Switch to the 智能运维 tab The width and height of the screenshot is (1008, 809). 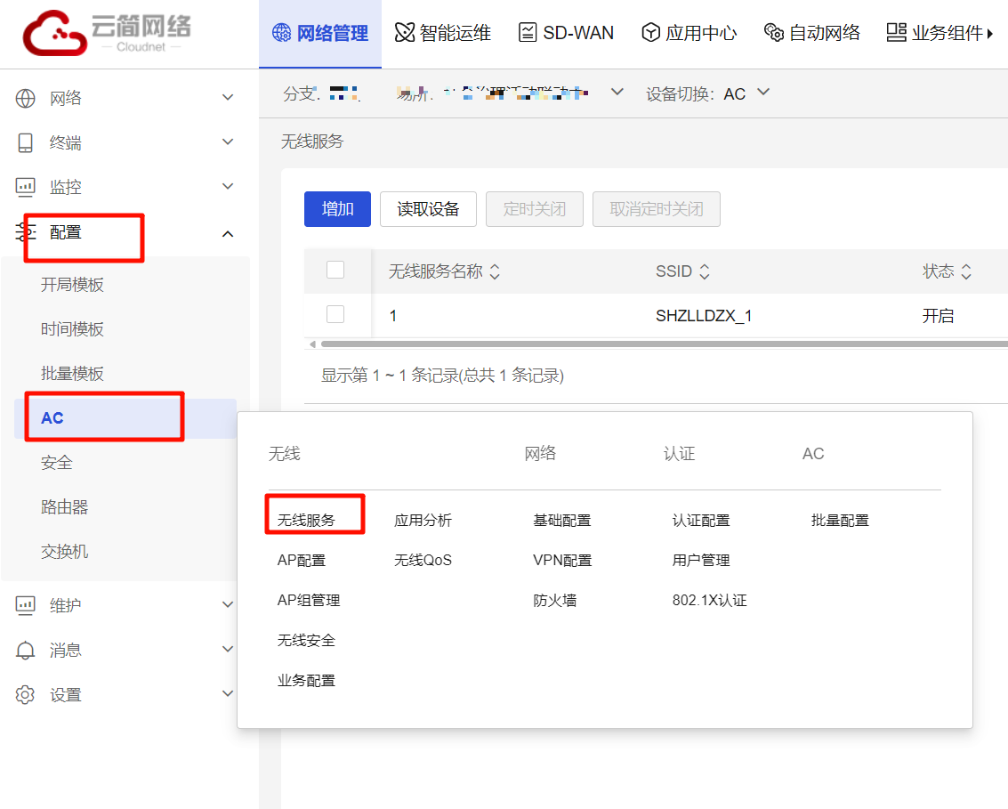tap(443, 33)
